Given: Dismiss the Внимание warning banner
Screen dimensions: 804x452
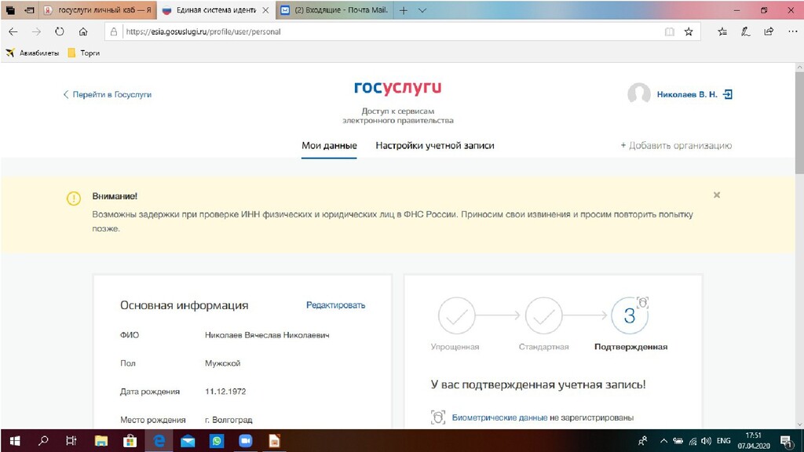Looking at the screenshot, I should coord(717,195).
